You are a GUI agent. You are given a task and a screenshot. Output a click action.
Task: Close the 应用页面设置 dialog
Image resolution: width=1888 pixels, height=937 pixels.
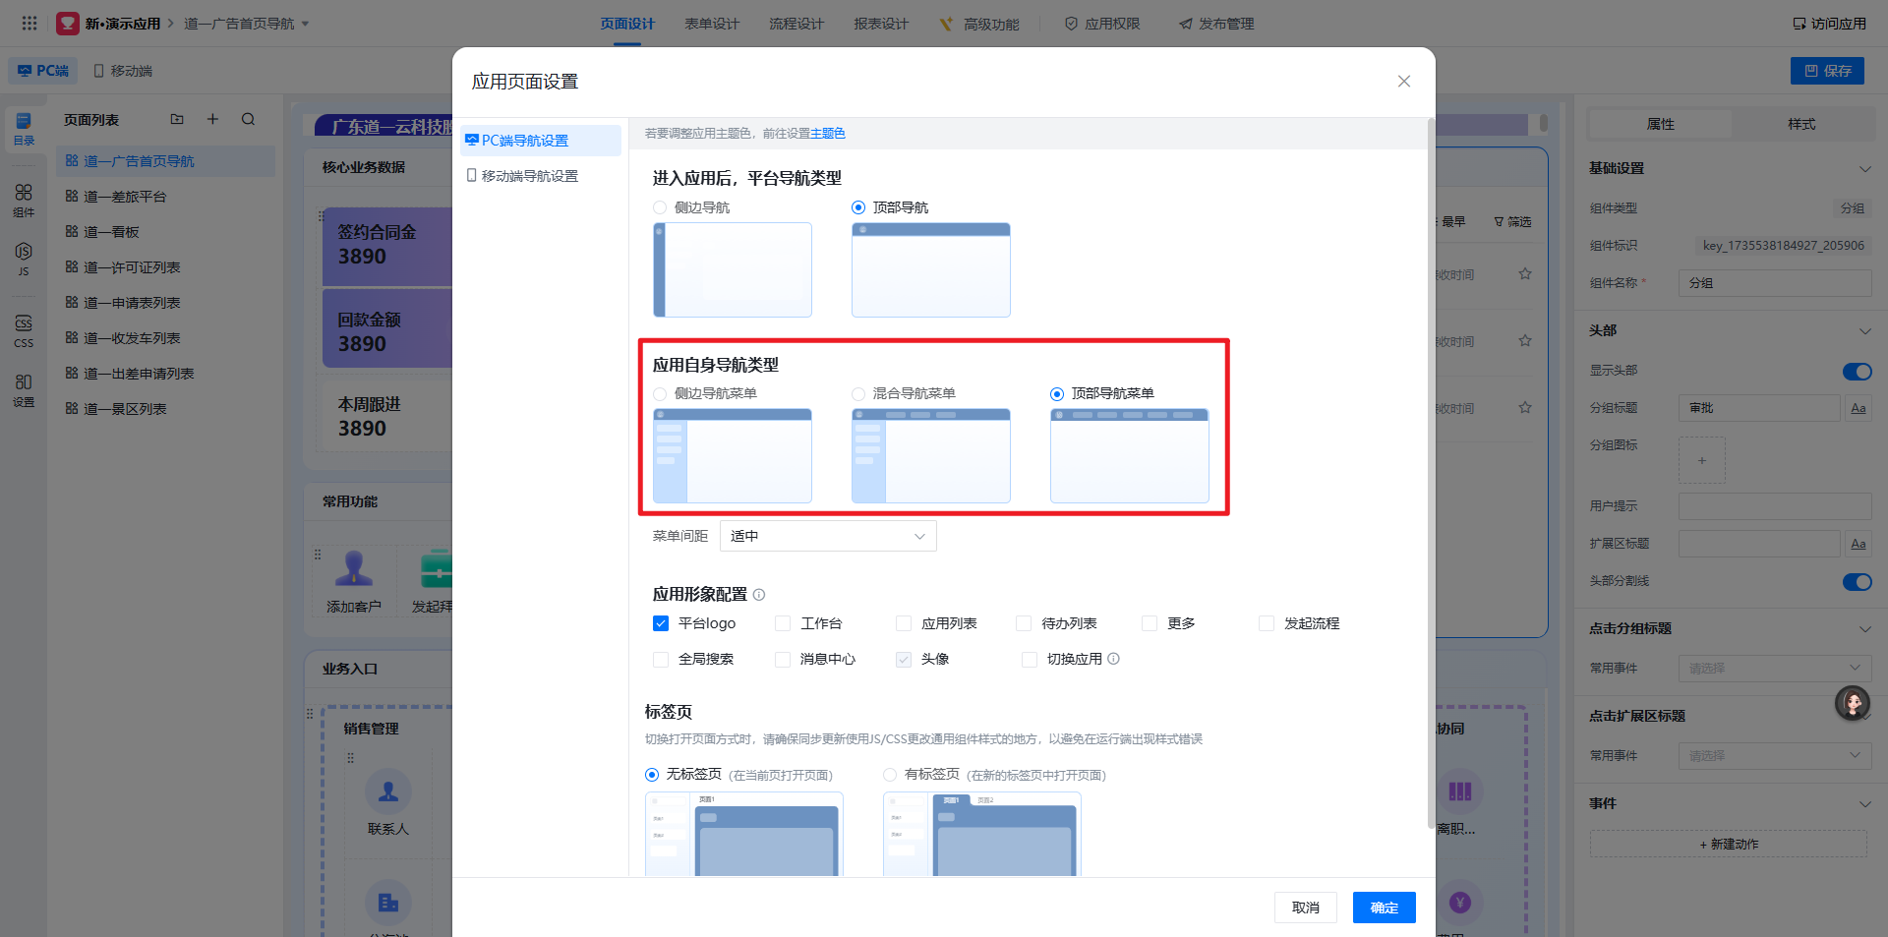1403,82
